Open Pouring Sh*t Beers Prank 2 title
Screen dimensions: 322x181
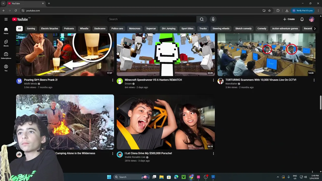[x=41, y=80]
